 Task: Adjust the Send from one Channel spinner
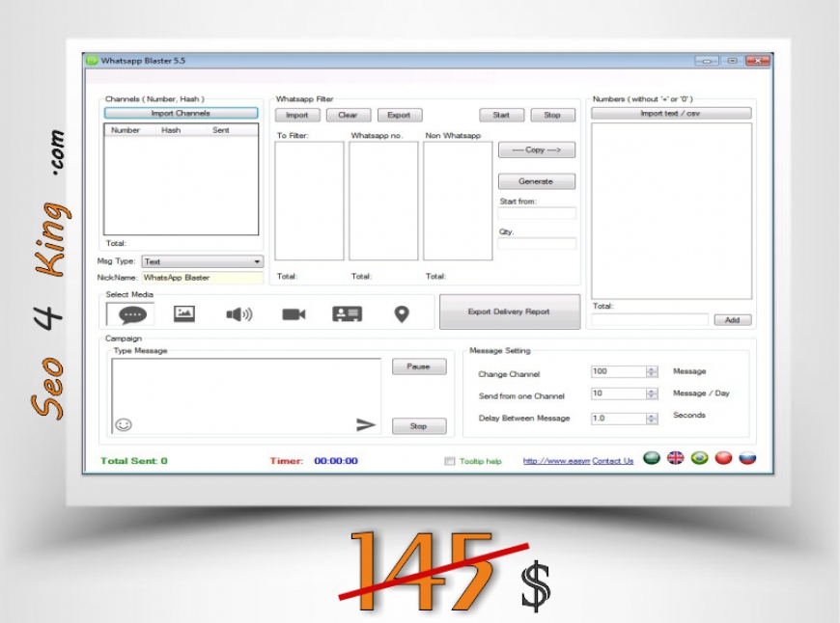pos(652,393)
